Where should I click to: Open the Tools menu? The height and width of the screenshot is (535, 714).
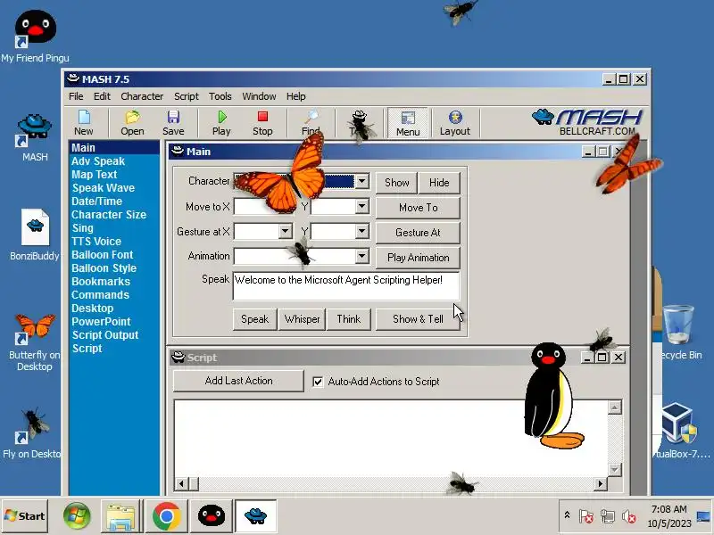point(220,96)
